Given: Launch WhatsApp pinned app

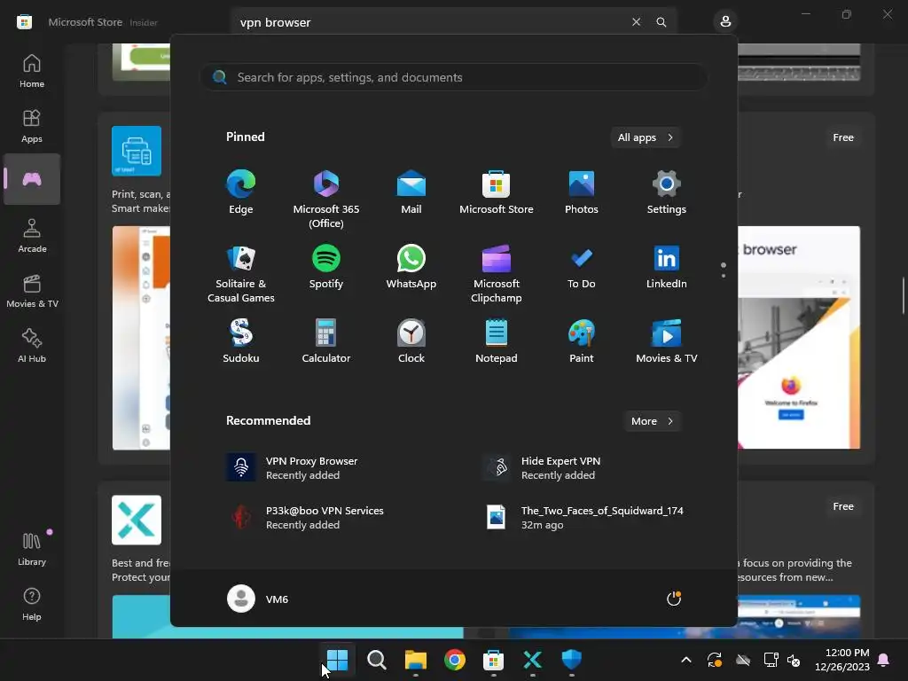Looking at the screenshot, I should pyautogui.click(x=411, y=267).
